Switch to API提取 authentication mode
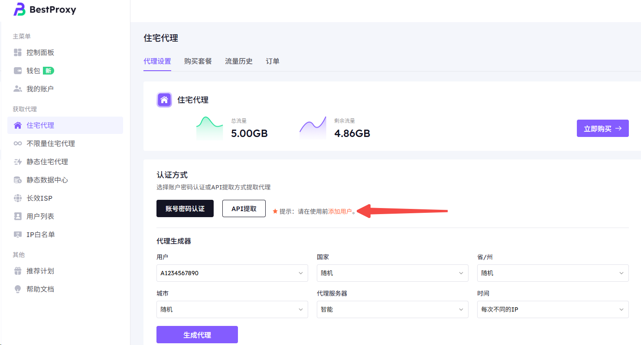The image size is (641, 345). [x=244, y=208]
